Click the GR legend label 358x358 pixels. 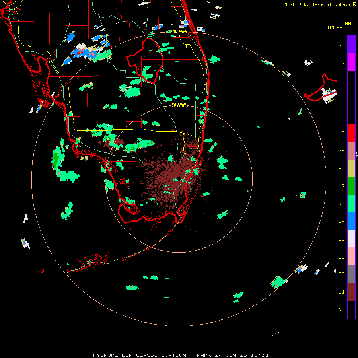[341, 151]
